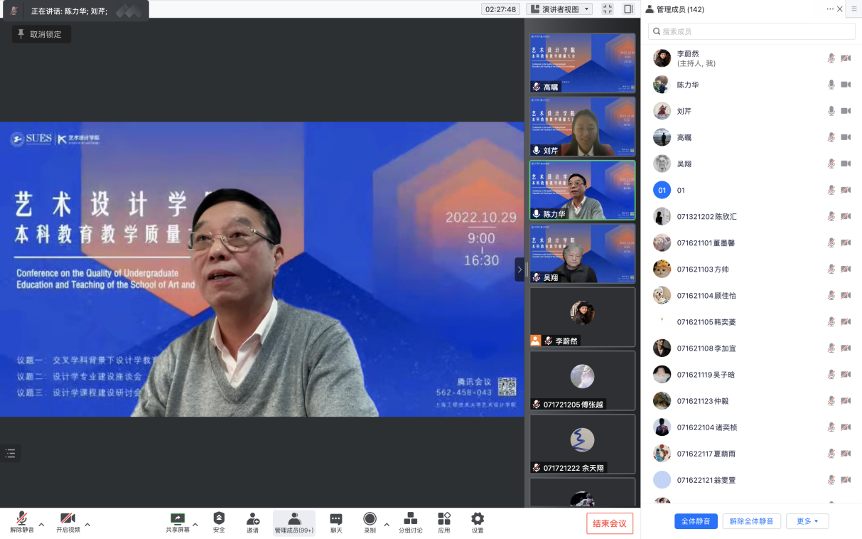This screenshot has height=539, width=862.
Task: Click the 搜索成员 search field
Action: [752, 31]
